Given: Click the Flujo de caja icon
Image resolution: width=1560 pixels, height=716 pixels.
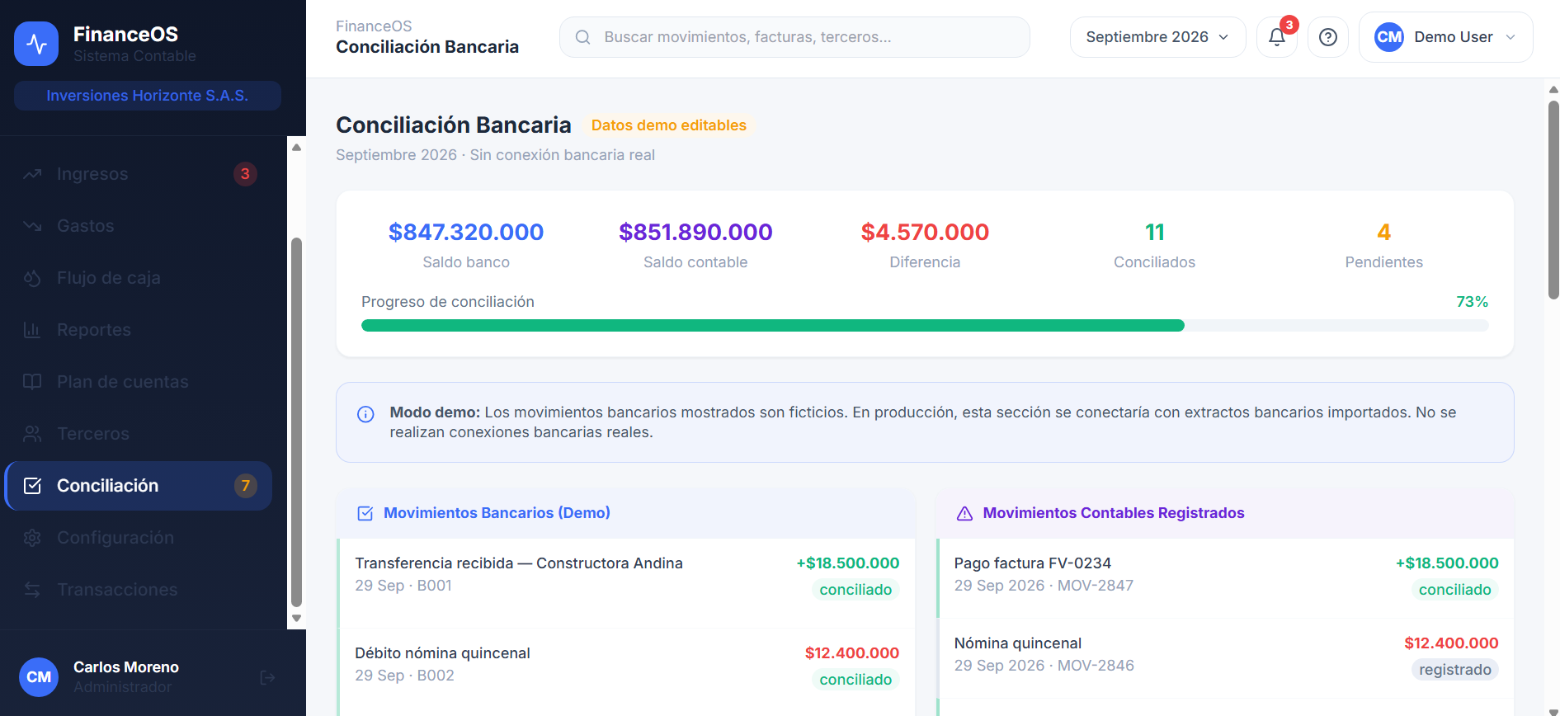Looking at the screenshot, I should pyautogui.click(x=32, y=278).
